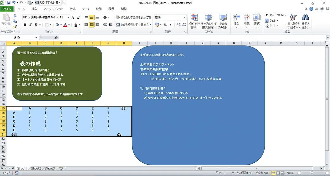Open Sort and Filter (並べ替えとフィルター)

293,21
